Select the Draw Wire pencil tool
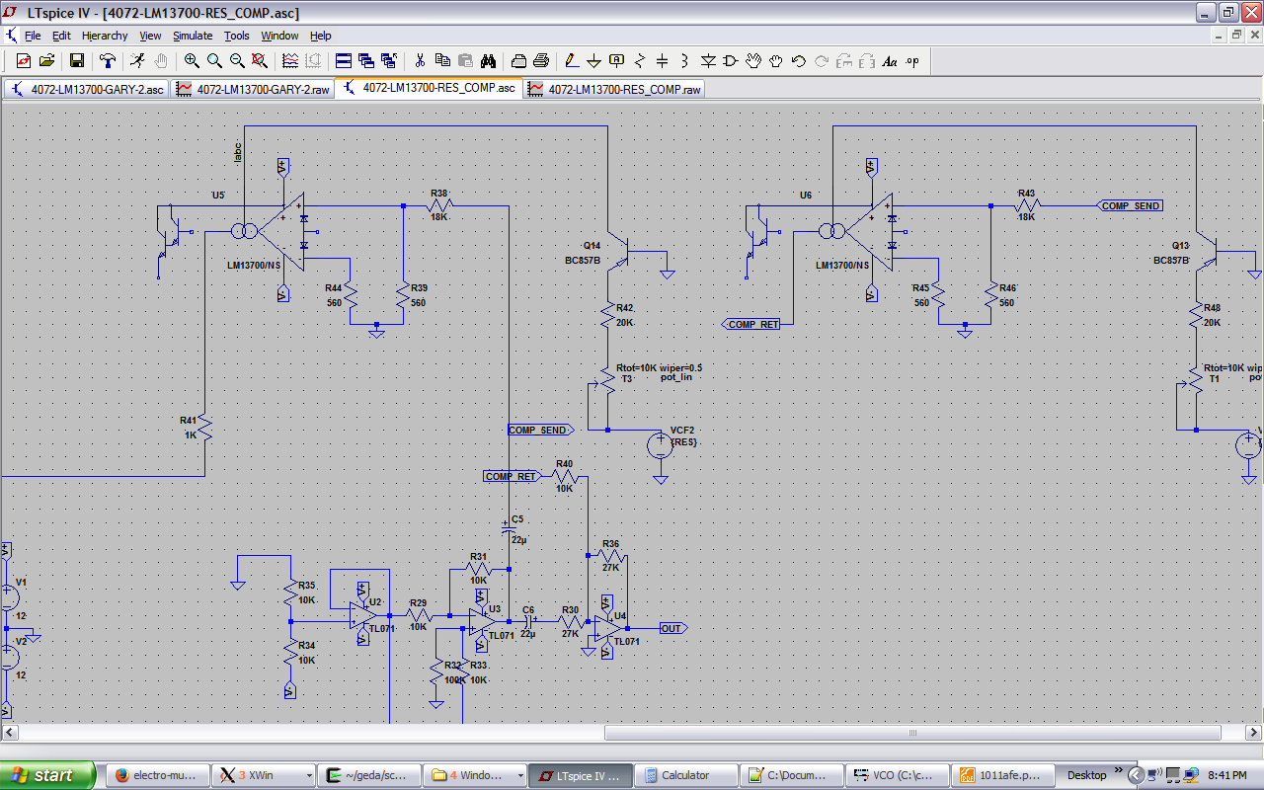Screen dimensions: 1264x790 (571, 60)
